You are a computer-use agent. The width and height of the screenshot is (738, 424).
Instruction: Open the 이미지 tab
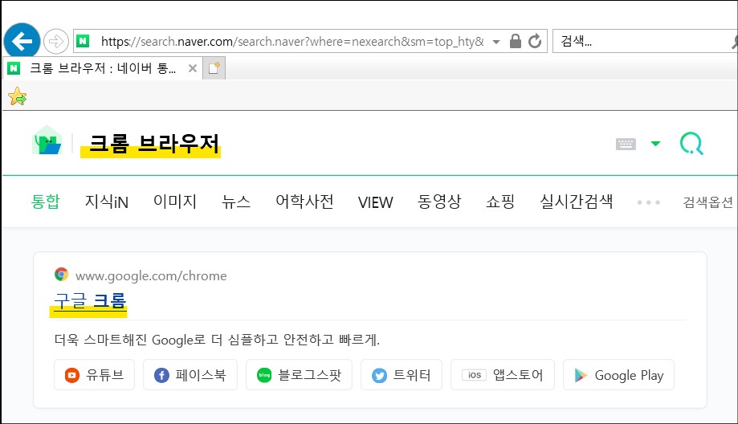click(x=174, y=202)
